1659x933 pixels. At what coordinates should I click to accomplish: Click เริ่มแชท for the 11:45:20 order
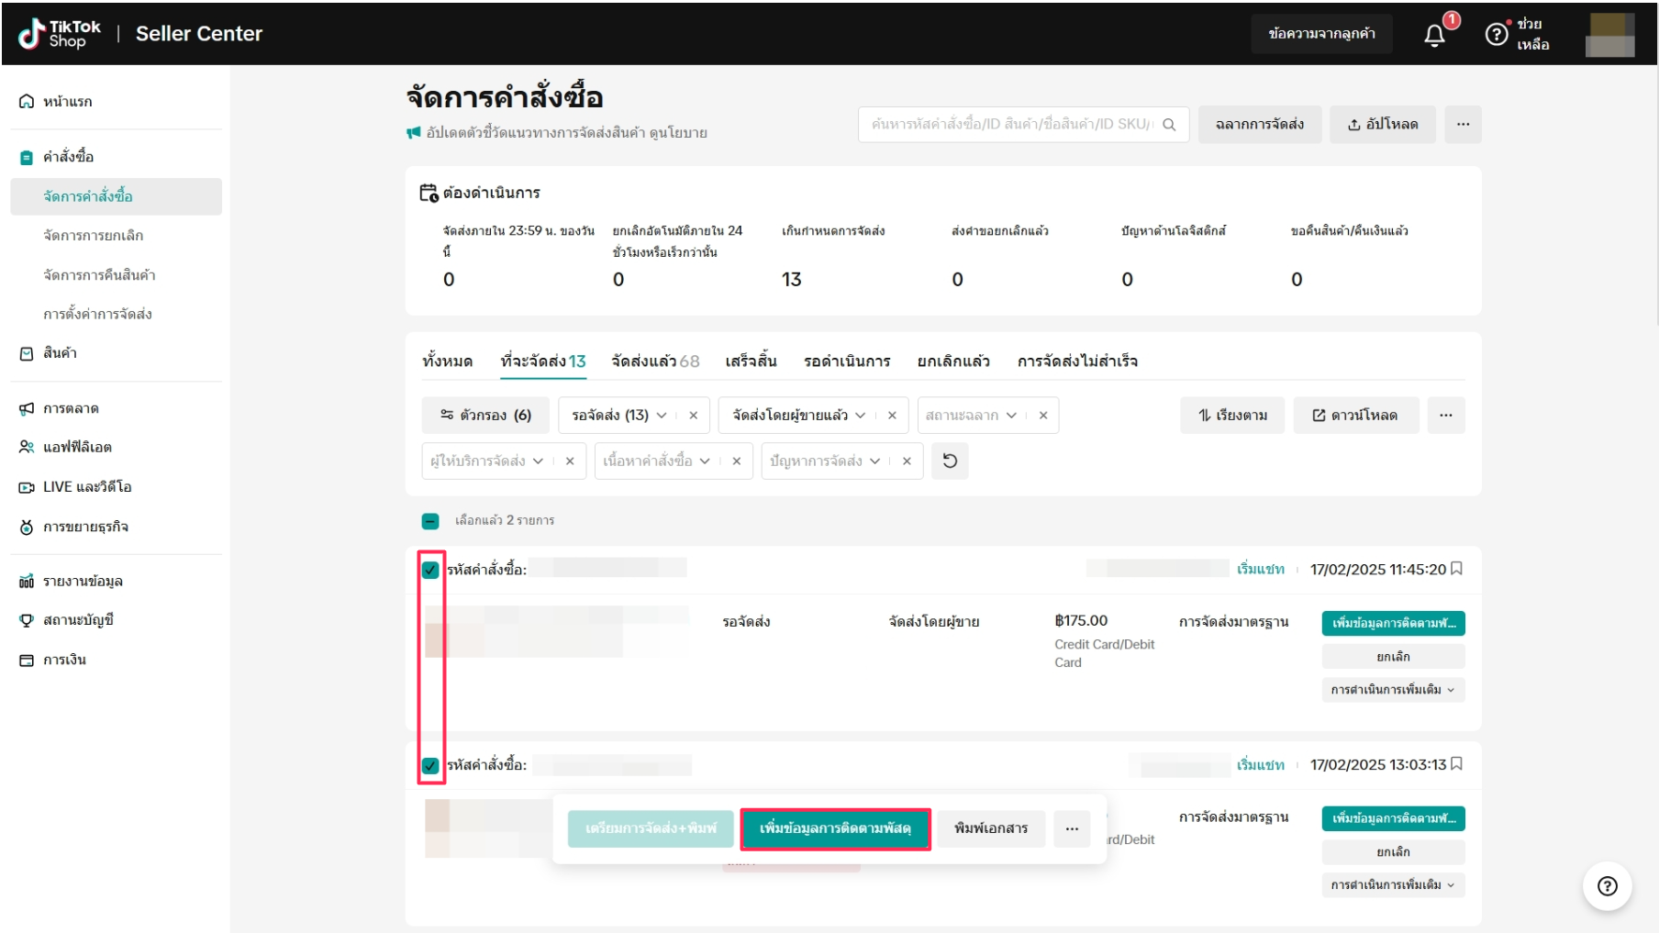pyautogui.click(x=1260, y=570)
